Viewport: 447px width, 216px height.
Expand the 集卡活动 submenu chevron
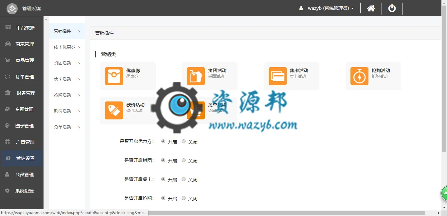pyautogui.click(x=79, y=79)
